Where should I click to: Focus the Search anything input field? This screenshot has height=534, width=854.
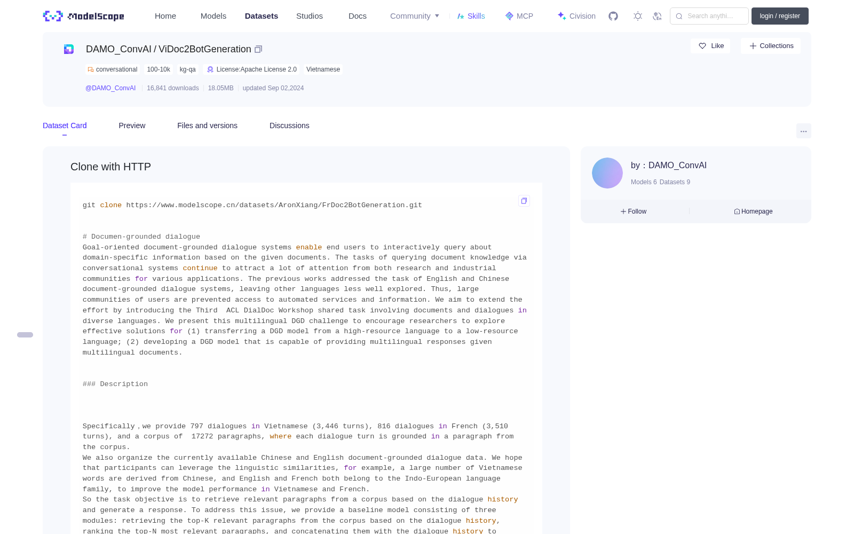(x=709, y=16)
